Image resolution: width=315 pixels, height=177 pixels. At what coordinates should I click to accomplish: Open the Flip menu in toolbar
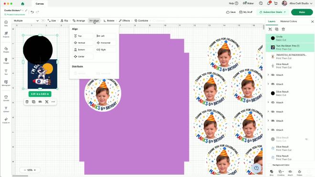[x=64, y=21]
